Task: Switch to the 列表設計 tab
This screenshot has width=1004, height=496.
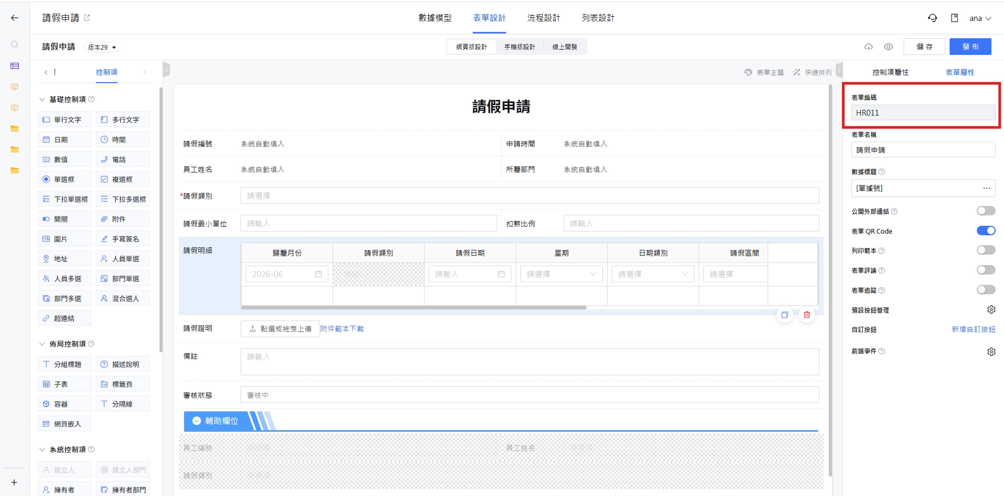Action: click(598, 18)
